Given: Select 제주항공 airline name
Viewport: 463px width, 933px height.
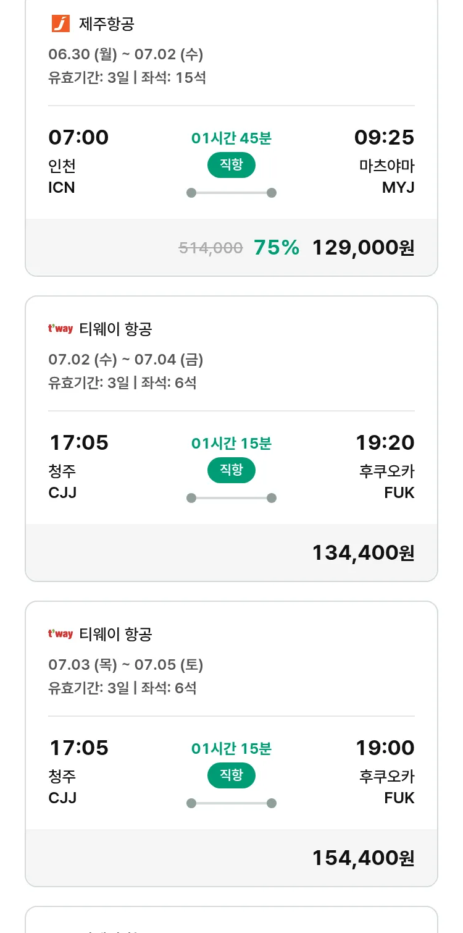Looking at the screenshot, I should click(x=107, y=24).
